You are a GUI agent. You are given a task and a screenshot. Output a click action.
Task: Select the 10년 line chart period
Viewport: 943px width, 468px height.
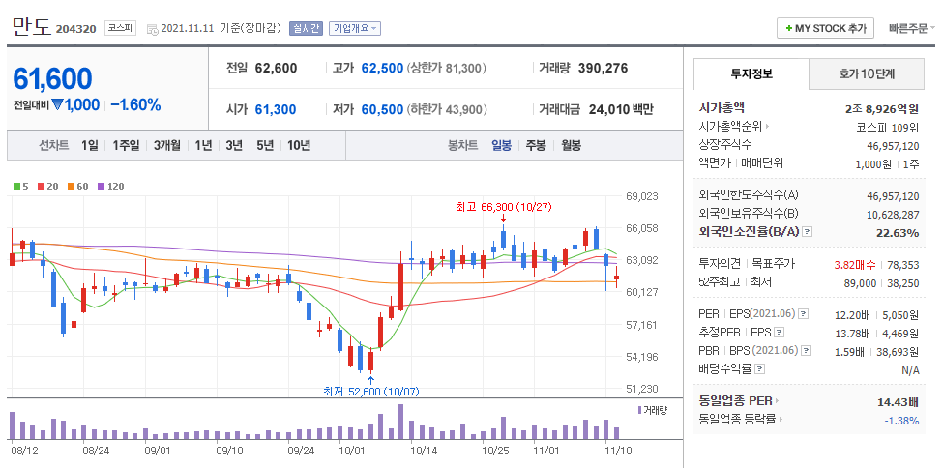[299, 145]
